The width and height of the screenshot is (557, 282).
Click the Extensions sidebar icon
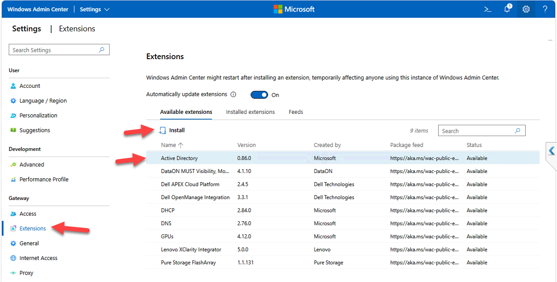tap(14, 229)
